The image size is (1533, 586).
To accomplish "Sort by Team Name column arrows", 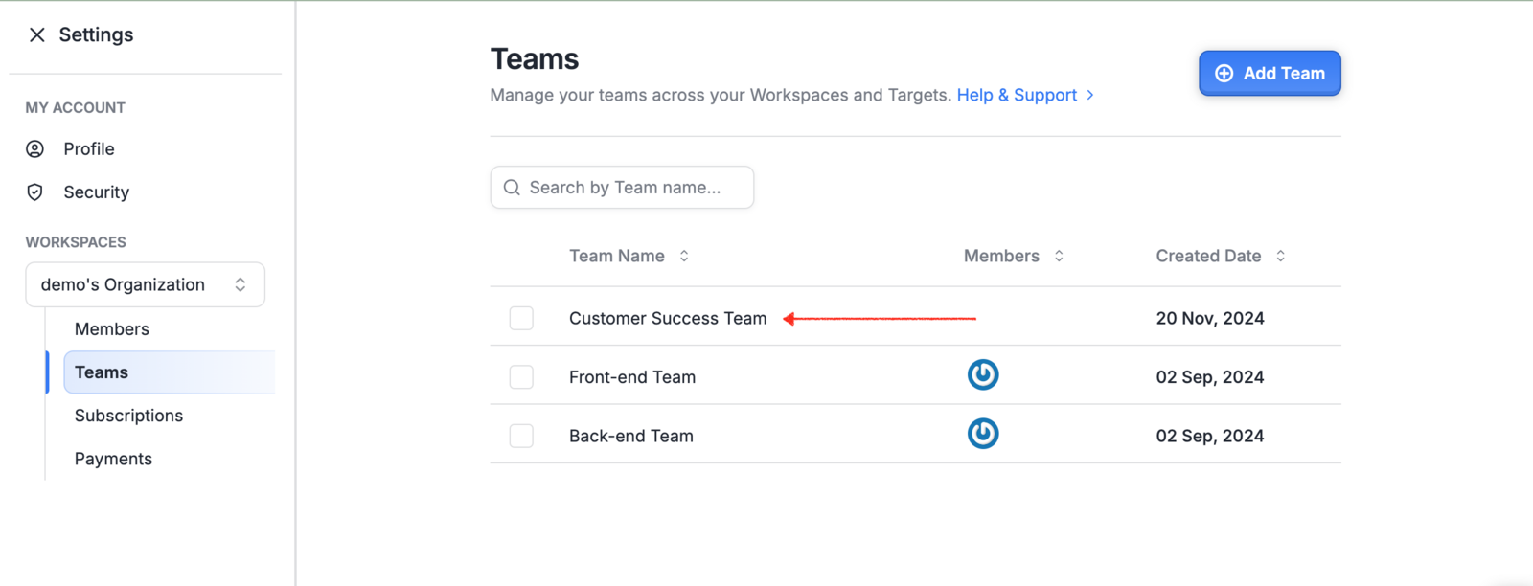I will coord(684,256).
